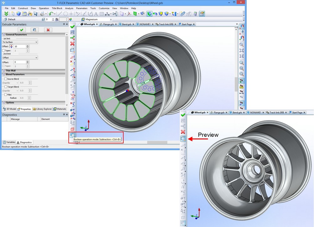Viewport: 314px width, 227px height.
Task: Open the Parameters menu
Action: 82,8
